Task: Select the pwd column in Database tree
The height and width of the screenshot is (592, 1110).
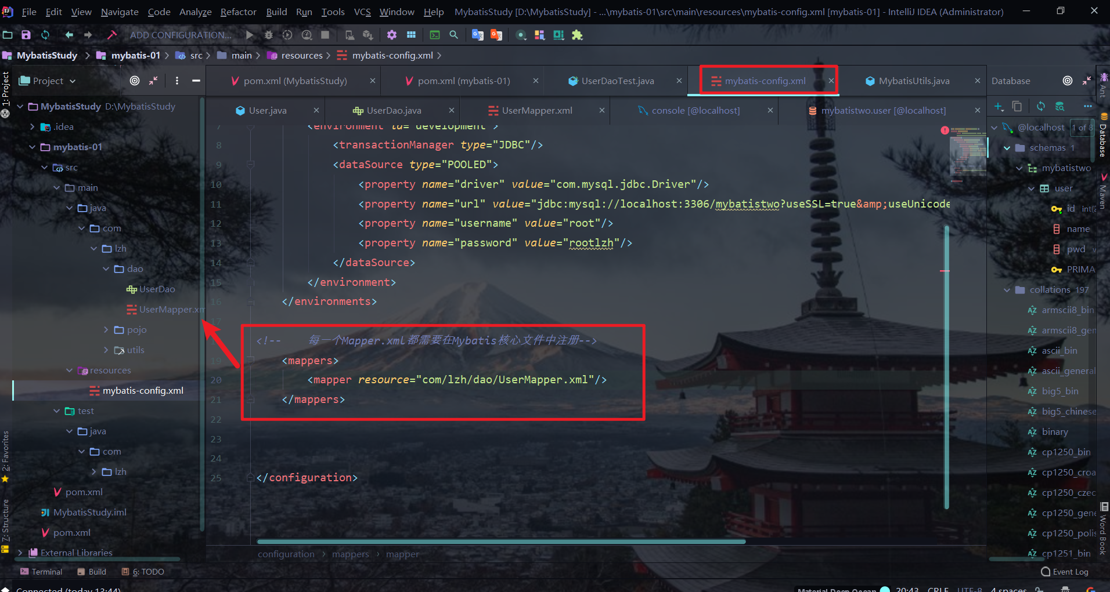Action: point(1076,249)
